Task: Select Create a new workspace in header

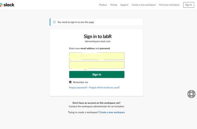Action: (144, 5)
